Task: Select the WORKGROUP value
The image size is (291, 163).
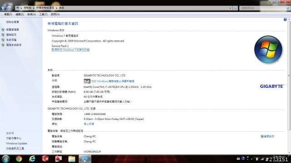Action: tap(92, 152)
